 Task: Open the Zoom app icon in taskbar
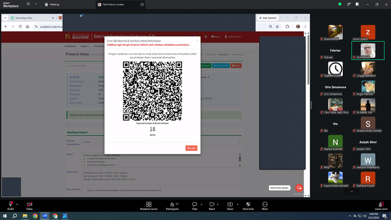click(45, 216)
